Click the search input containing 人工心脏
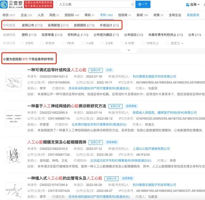 pos(96,4)
